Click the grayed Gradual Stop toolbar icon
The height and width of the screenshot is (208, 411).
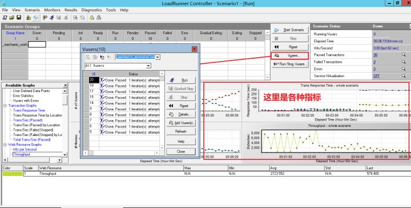[59, 18]
